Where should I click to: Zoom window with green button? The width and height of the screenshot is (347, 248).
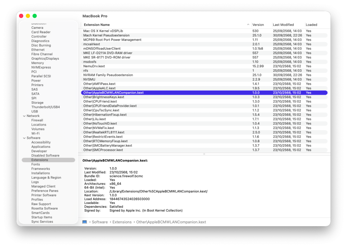pyautogui.click(x=34, y=16)
